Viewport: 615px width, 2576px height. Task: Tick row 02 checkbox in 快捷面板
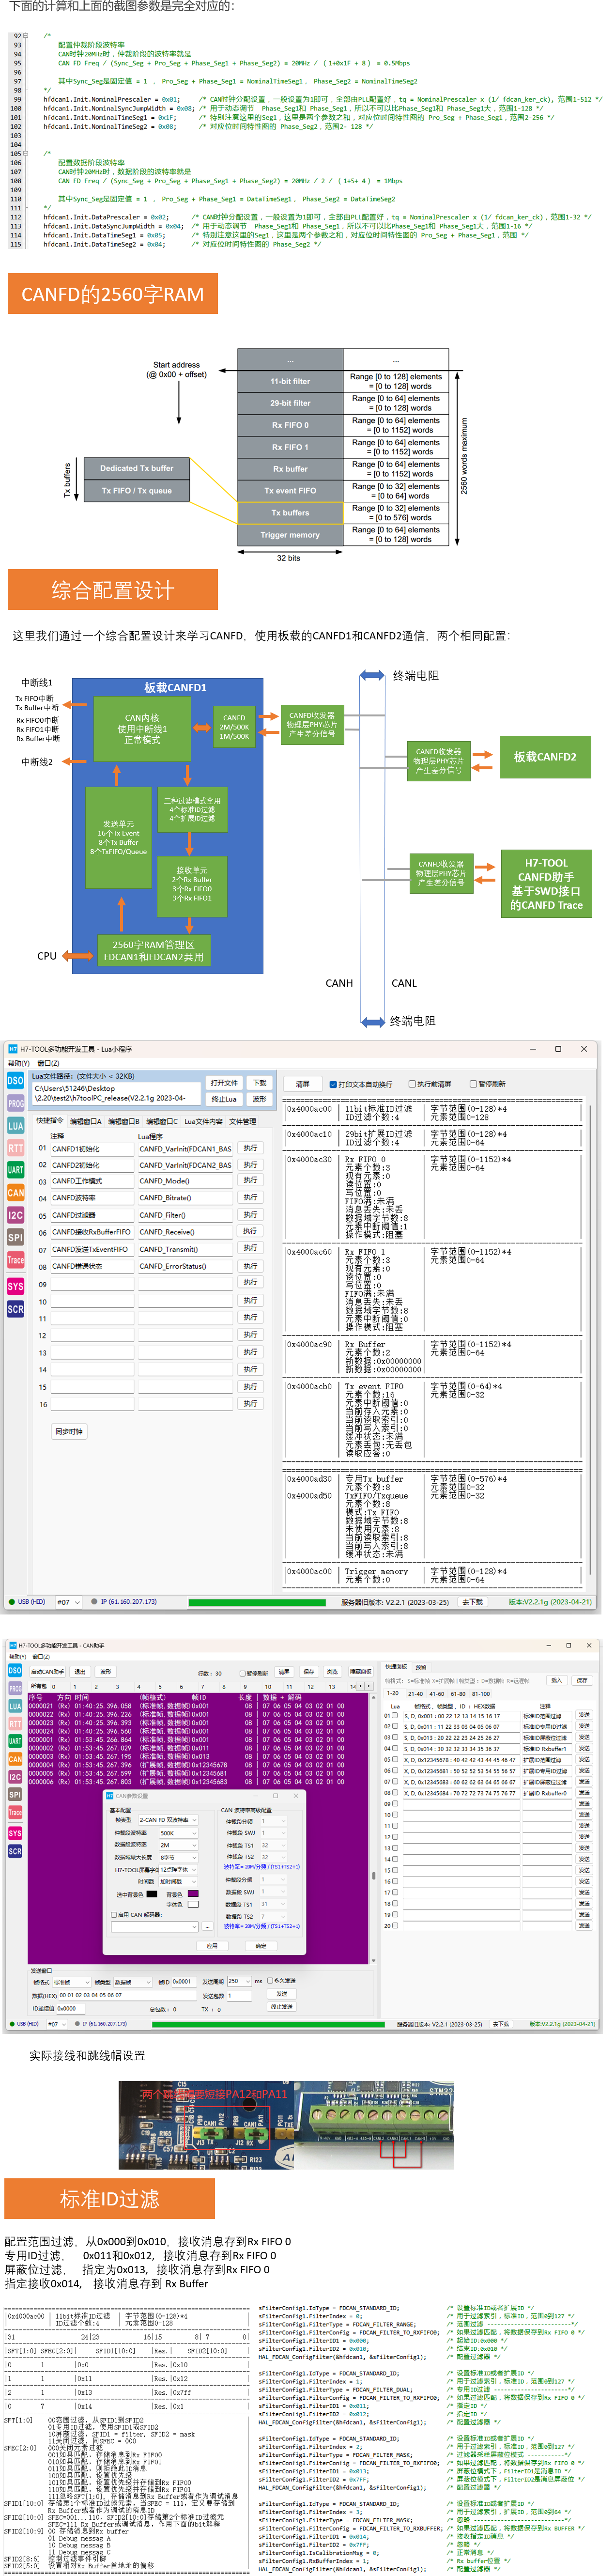(395, 1727)
